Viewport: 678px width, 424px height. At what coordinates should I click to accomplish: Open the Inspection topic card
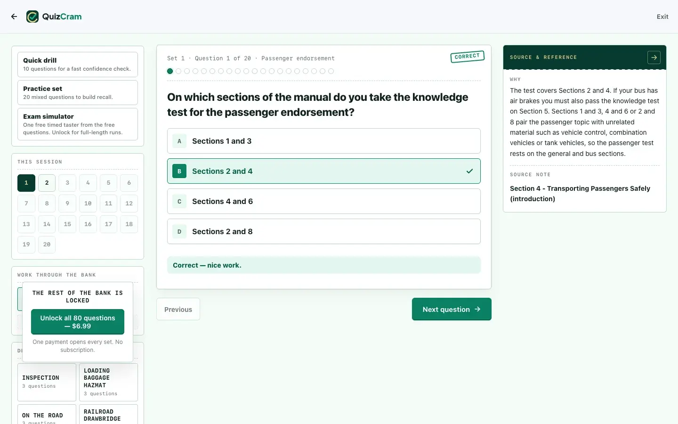point(47,382)
